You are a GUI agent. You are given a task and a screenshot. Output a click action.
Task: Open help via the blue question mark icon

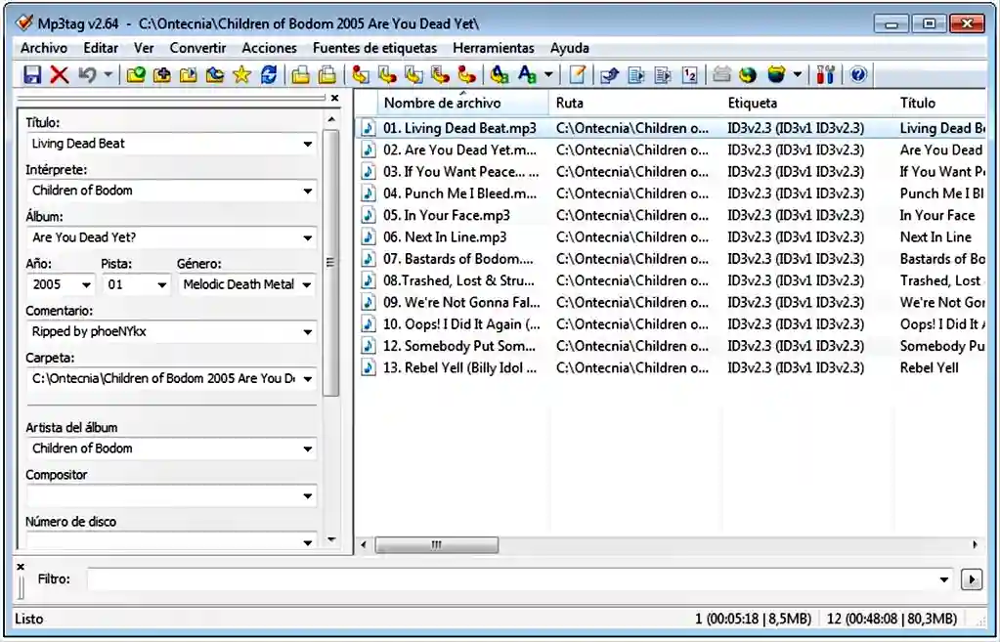pyautogui.click(x=858, y=74)
